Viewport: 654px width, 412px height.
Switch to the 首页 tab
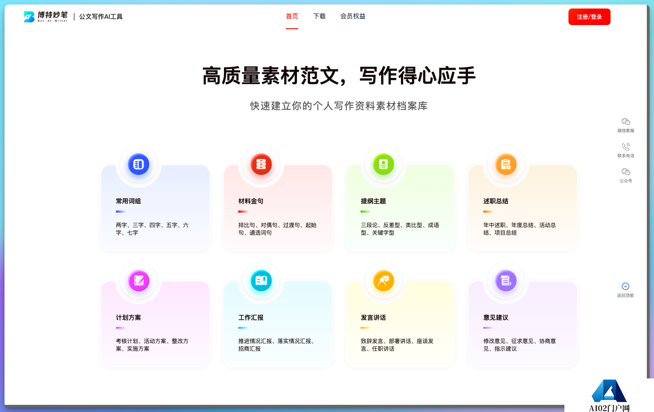[292, 16]
